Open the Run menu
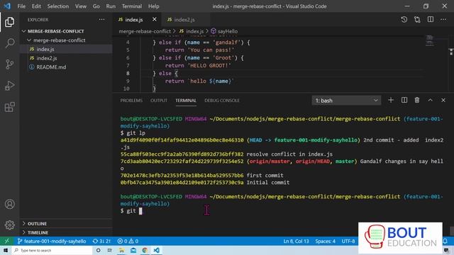Screen dimensions: 454x255 pyautogui.click(x=111, y=6)
